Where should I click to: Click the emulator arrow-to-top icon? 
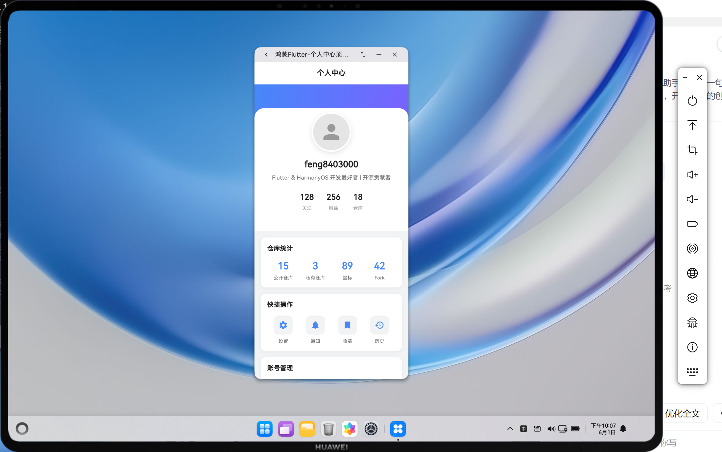[692, 125]
